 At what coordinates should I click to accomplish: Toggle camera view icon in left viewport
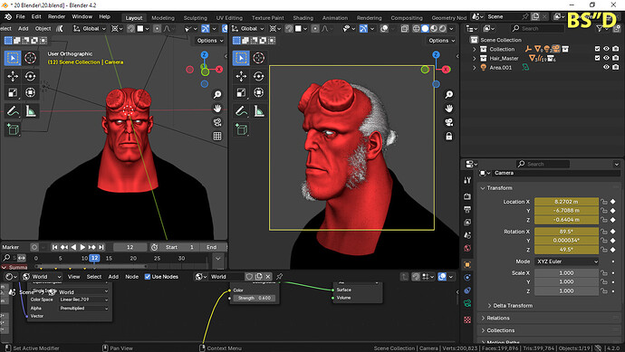tap(217, 122)
